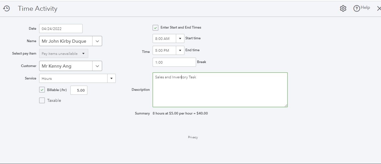The width and height of the screenshot is (381, 164).
Task: Close the Time Activity window
Action: tap(378, 8)
